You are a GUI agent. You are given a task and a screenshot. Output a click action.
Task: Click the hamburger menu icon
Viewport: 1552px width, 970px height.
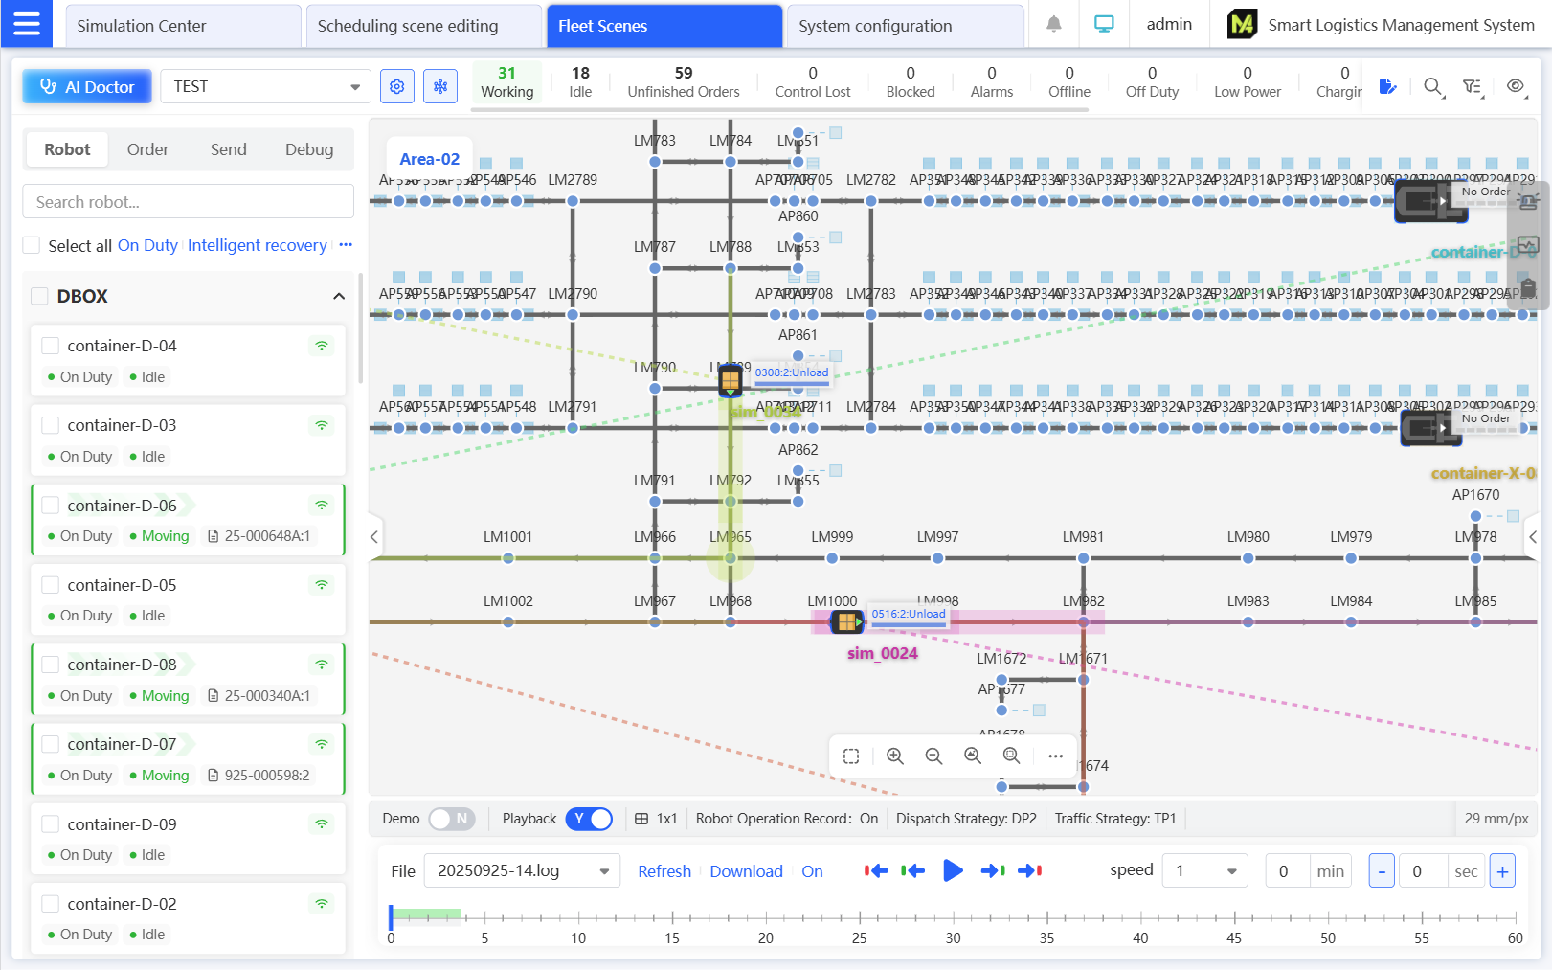27,24
